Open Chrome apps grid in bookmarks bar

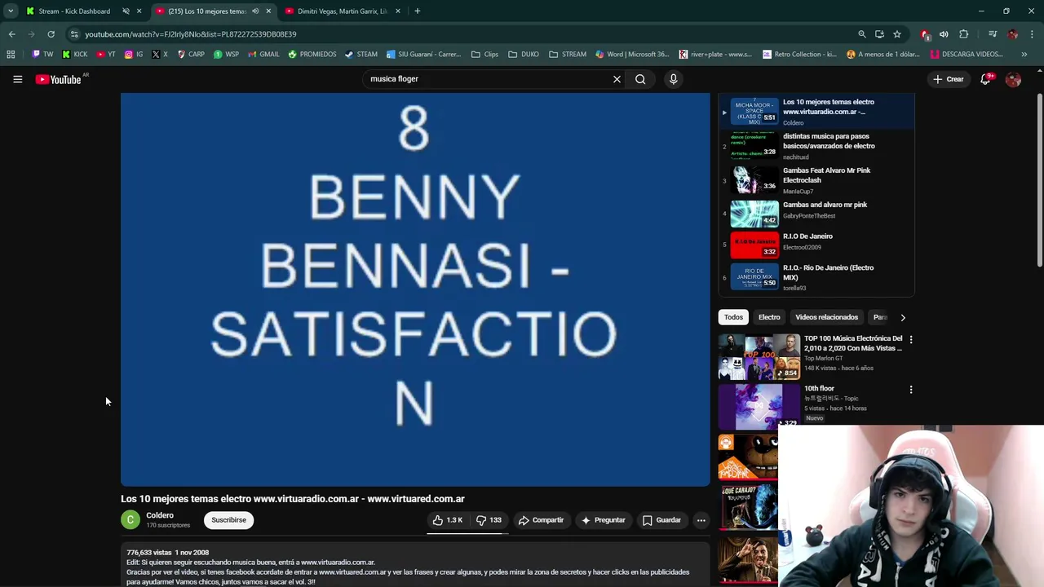(x=11, y=55)
